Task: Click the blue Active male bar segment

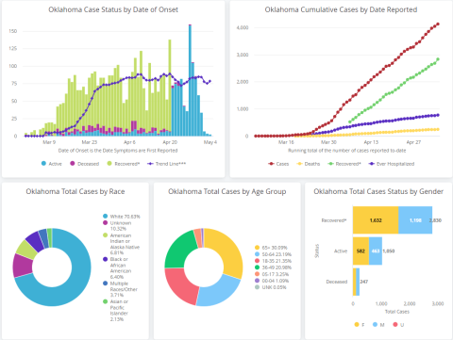Action: tap(376, 251)
